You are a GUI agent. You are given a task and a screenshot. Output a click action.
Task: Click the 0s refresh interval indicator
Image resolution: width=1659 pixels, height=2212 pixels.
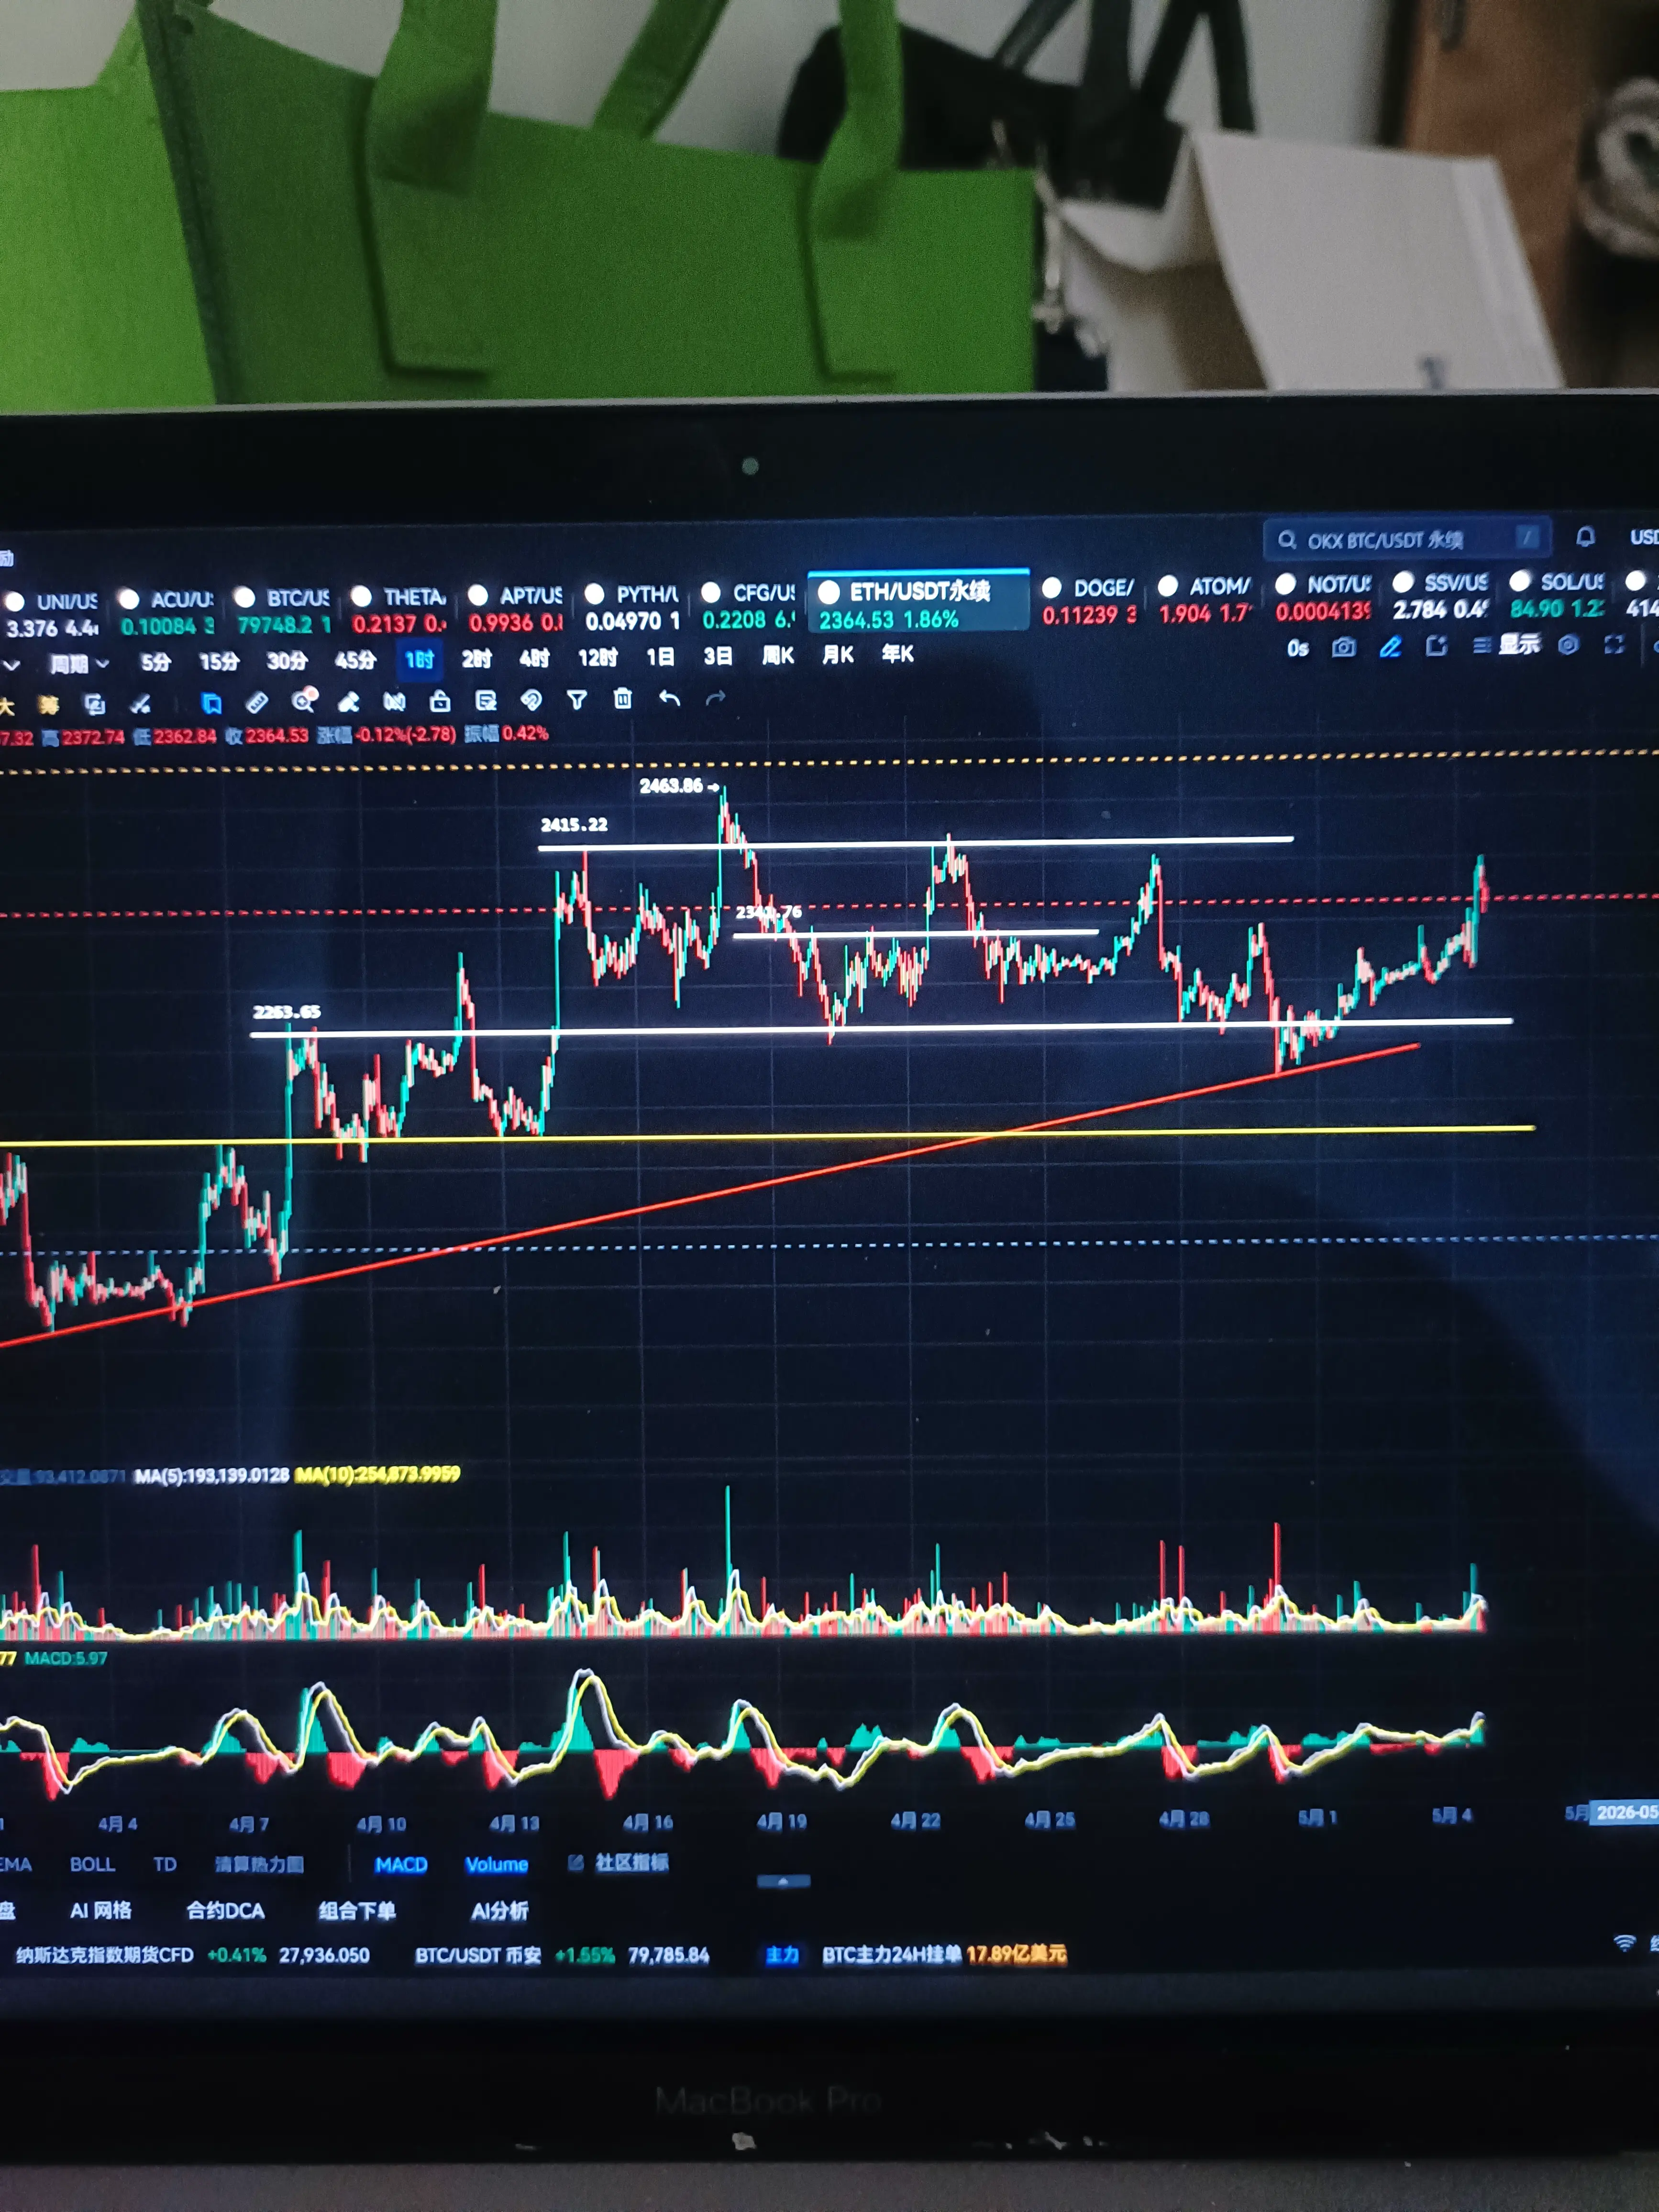[1298, 648]
